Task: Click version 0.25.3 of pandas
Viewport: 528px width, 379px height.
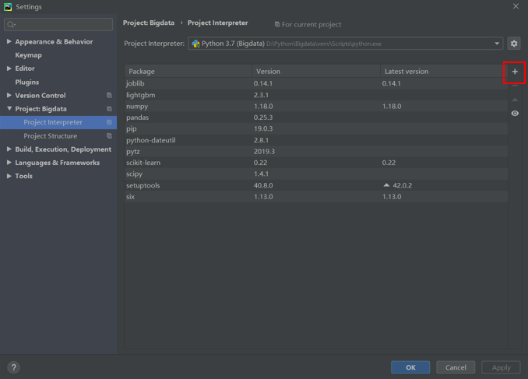Action: point(263,118)
